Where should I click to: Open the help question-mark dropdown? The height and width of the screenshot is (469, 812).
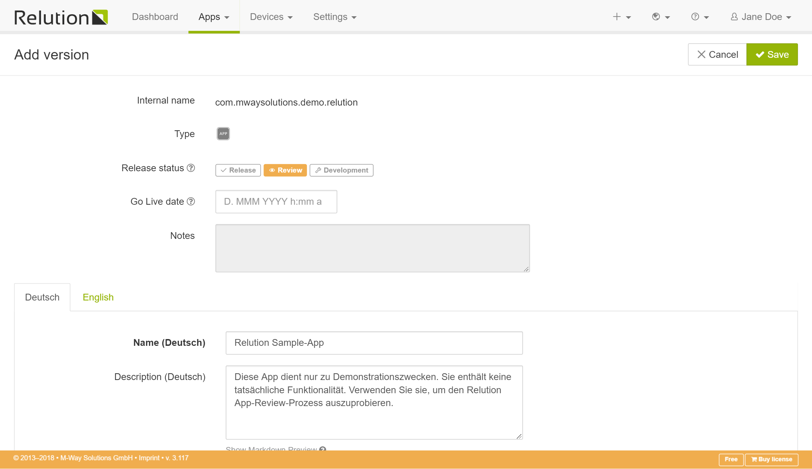tap(700, 17)
